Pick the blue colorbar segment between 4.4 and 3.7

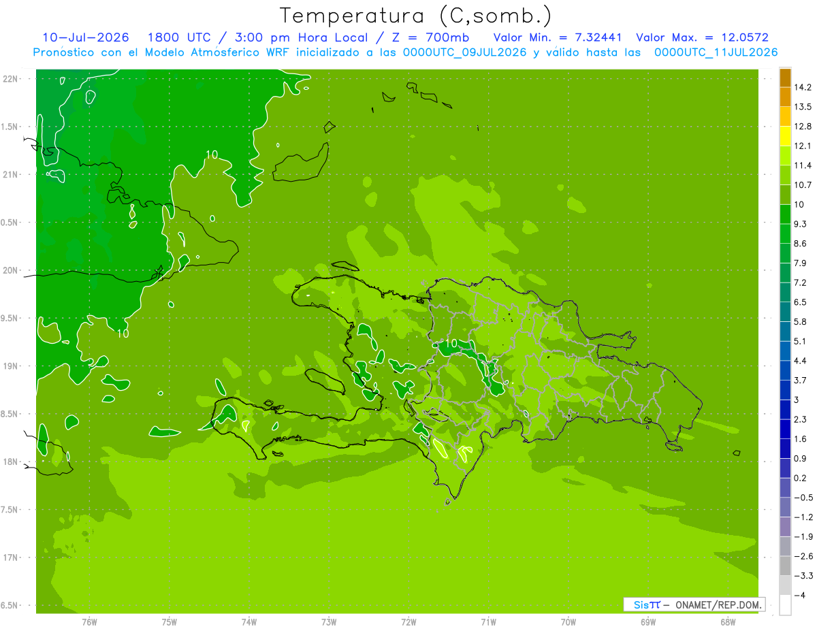pyautogui.click(x=785, y=371)
